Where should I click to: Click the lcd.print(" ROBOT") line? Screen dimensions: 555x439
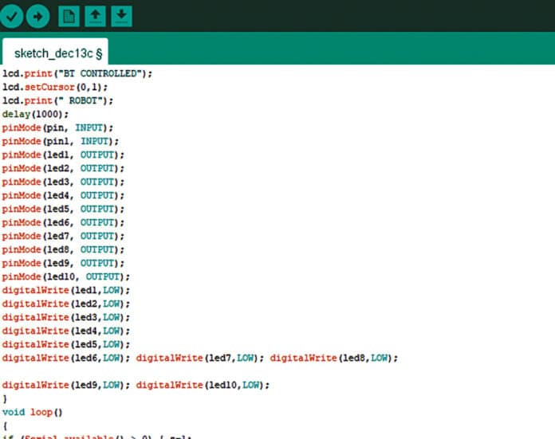coord(58,100)
